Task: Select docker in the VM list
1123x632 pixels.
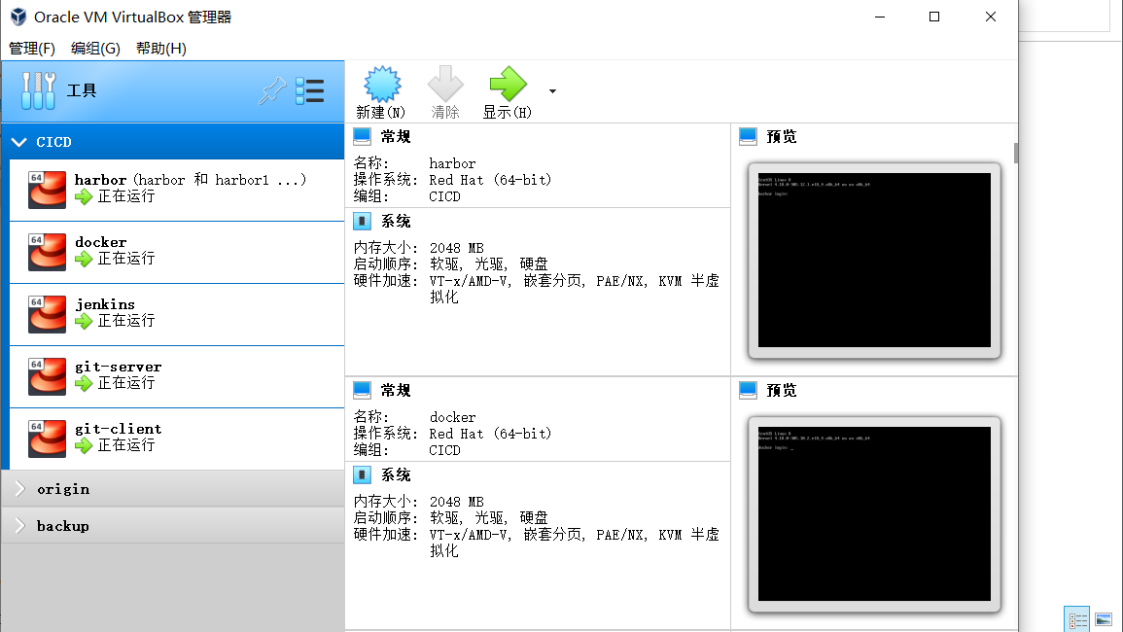Action: click(x=177, y=252)
